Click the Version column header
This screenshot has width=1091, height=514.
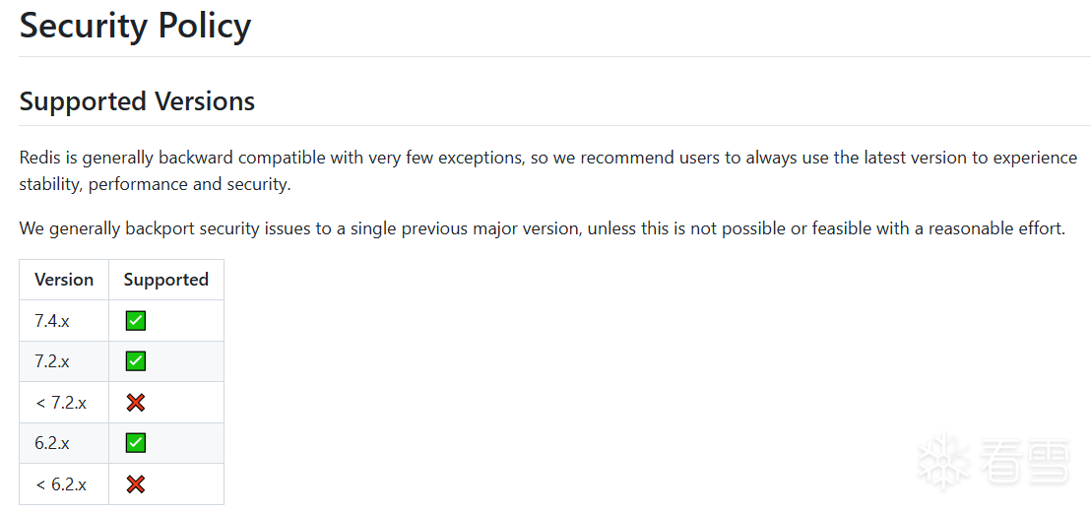[64, 280]
